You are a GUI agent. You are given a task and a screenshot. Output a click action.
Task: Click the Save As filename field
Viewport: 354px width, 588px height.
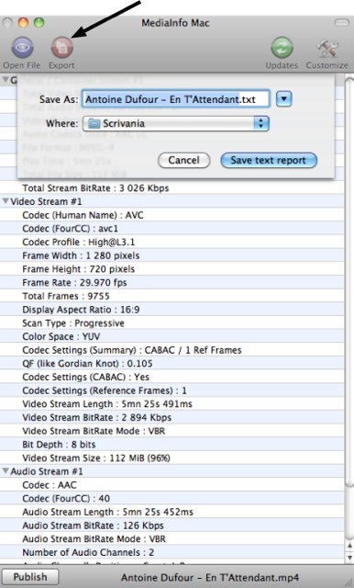tap(175, 99)
